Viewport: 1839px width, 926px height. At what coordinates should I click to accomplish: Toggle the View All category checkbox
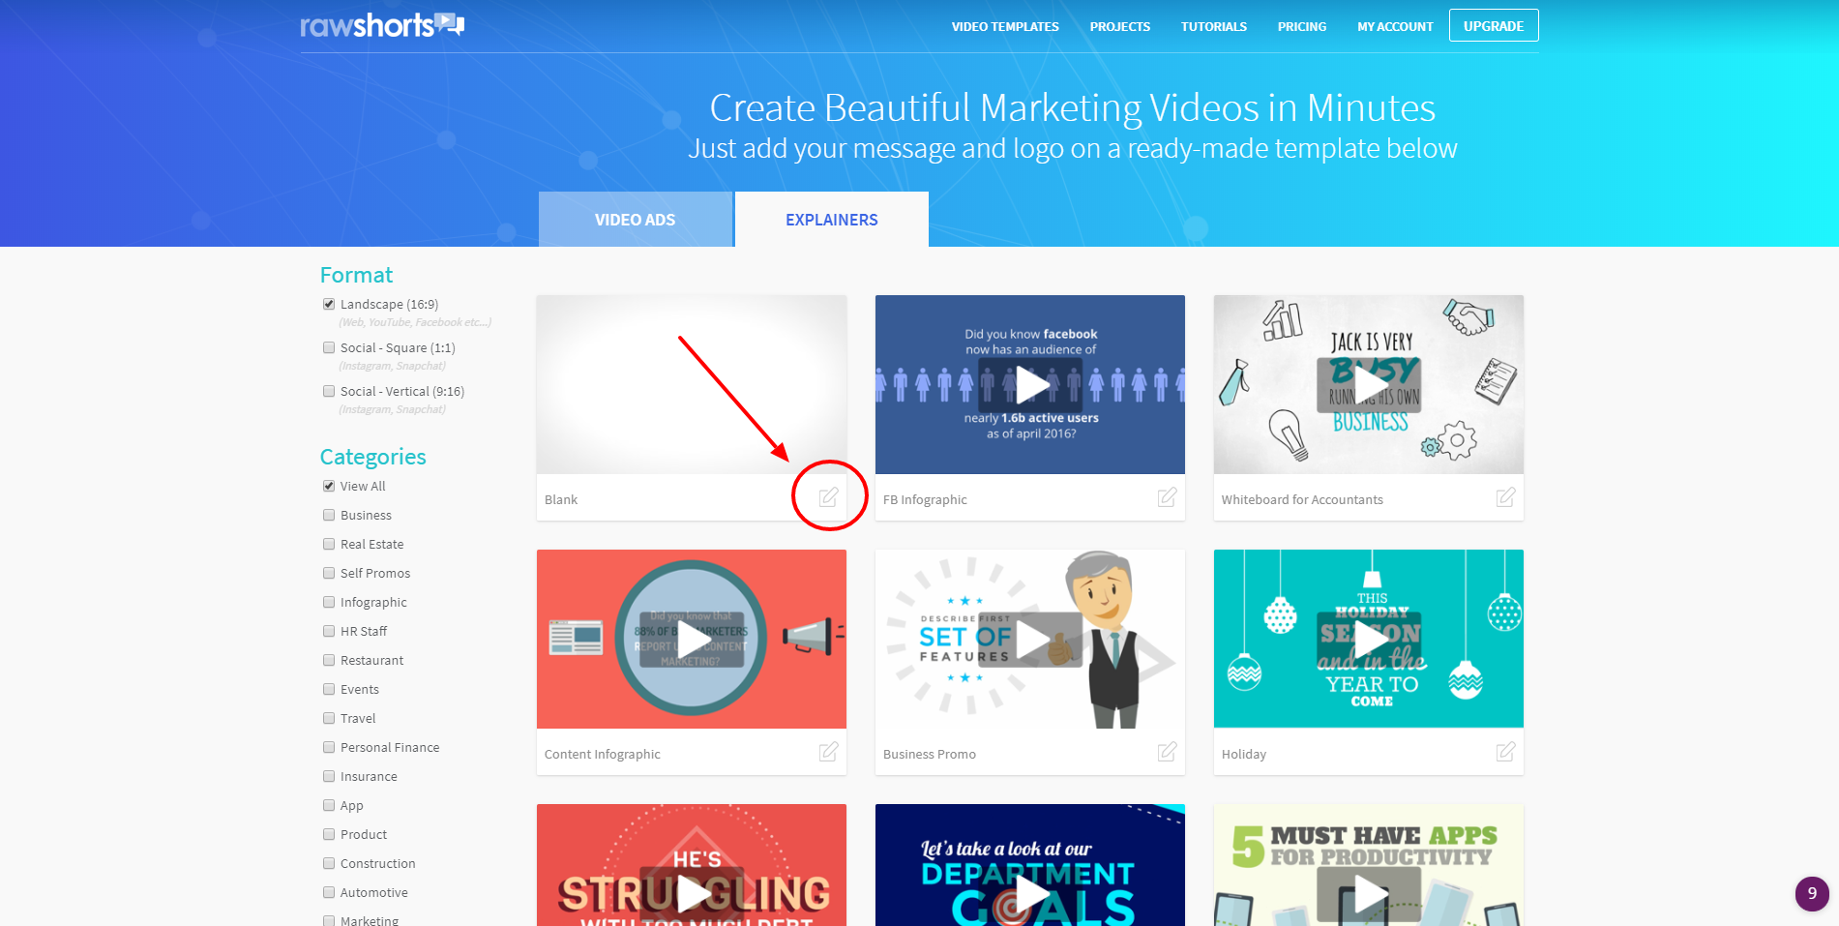[x=329, y=486]
